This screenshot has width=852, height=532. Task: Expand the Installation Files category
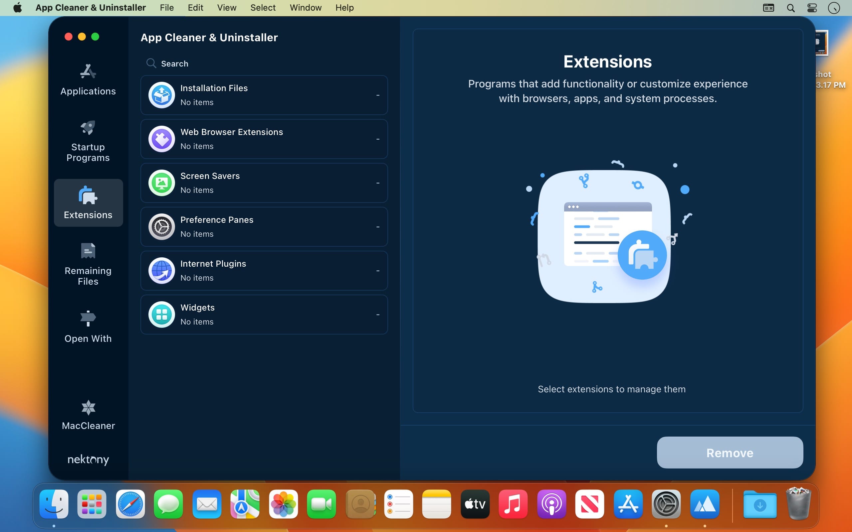tap(378, 95)
